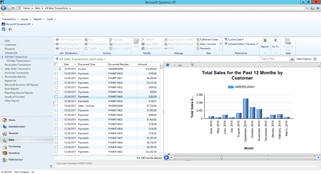The image size is (321, 174).
Task: Click the copy icon on the chart toolbar
Action: pos(186,65)
